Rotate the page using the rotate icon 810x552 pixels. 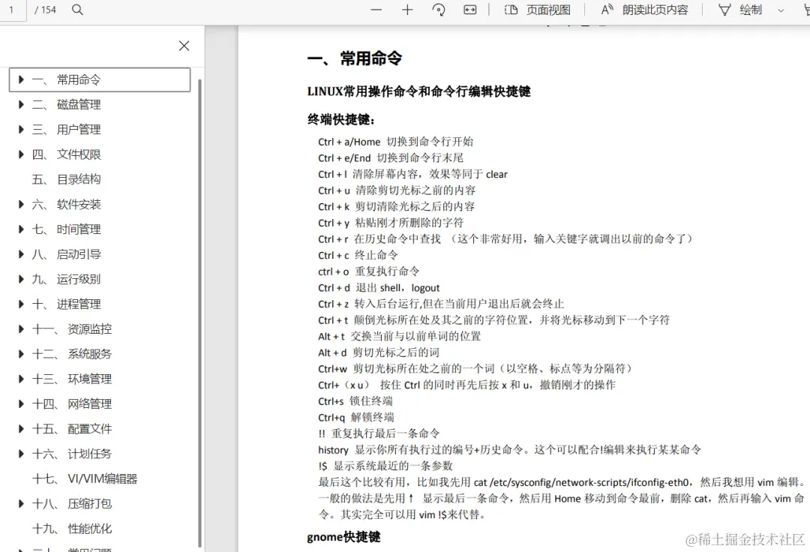(439, 10)
